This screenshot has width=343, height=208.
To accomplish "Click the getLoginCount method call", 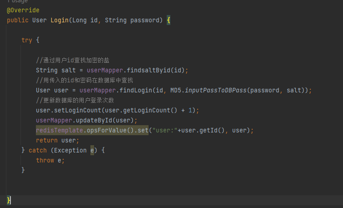I will click(145, 110).
